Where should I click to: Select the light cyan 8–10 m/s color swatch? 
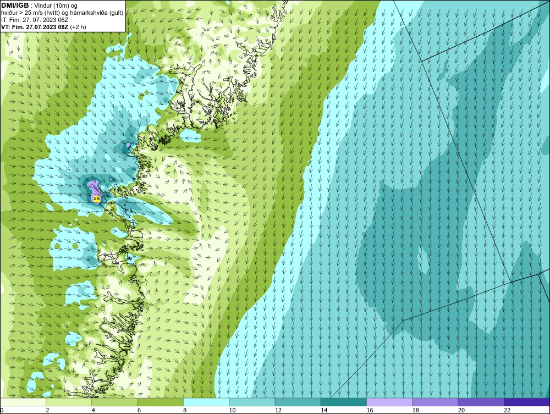click(206, 402)
